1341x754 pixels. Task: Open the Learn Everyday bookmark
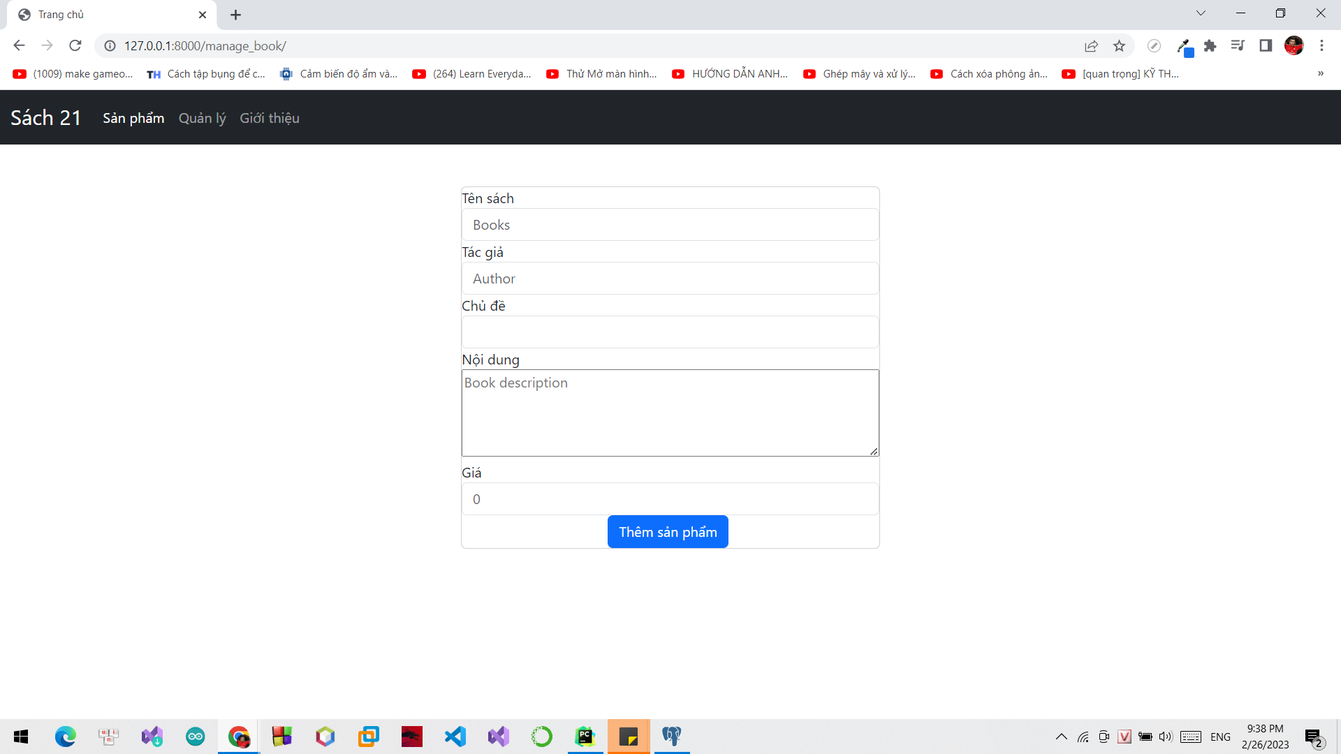click(x=472, y=74)
